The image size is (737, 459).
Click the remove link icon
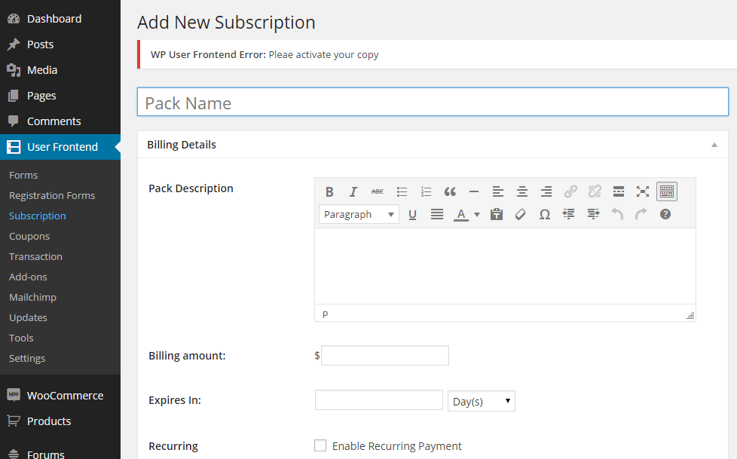coord(595,191)
